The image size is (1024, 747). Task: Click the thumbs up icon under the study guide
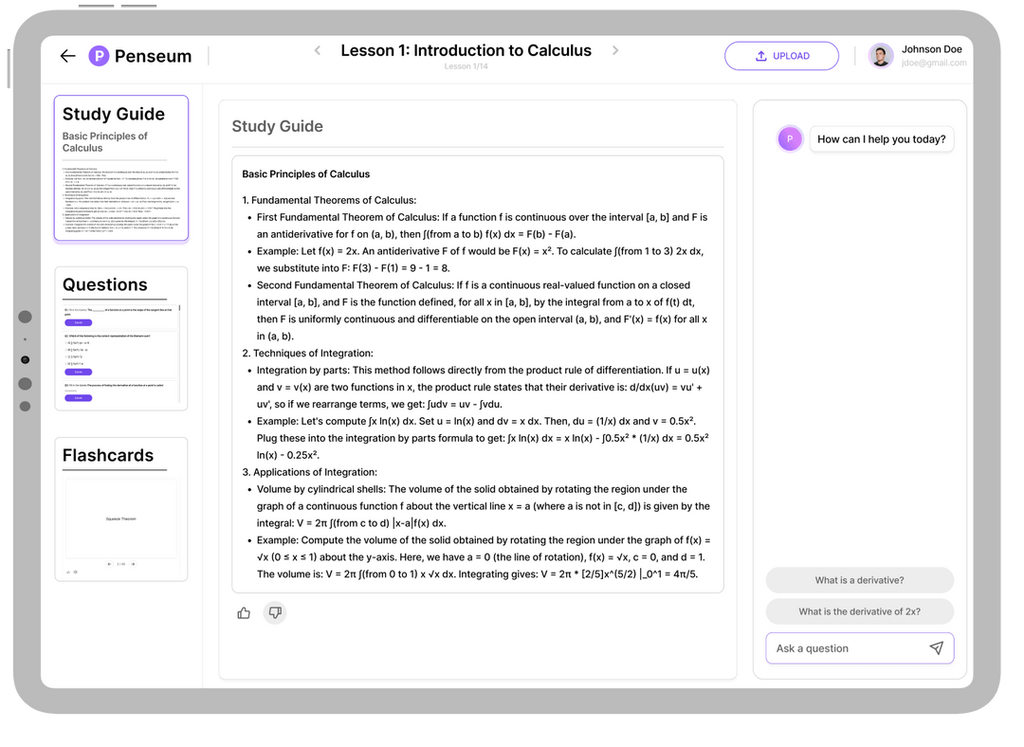tap(244, 613)
